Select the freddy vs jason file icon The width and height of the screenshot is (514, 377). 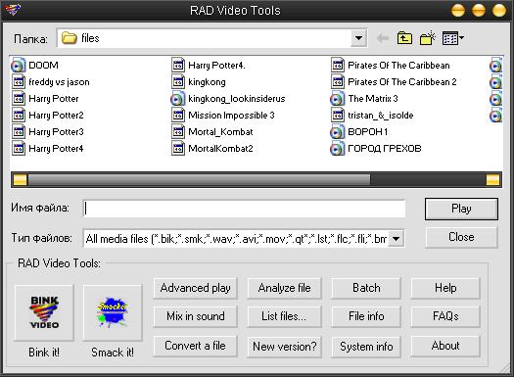(x=19, y=82)
